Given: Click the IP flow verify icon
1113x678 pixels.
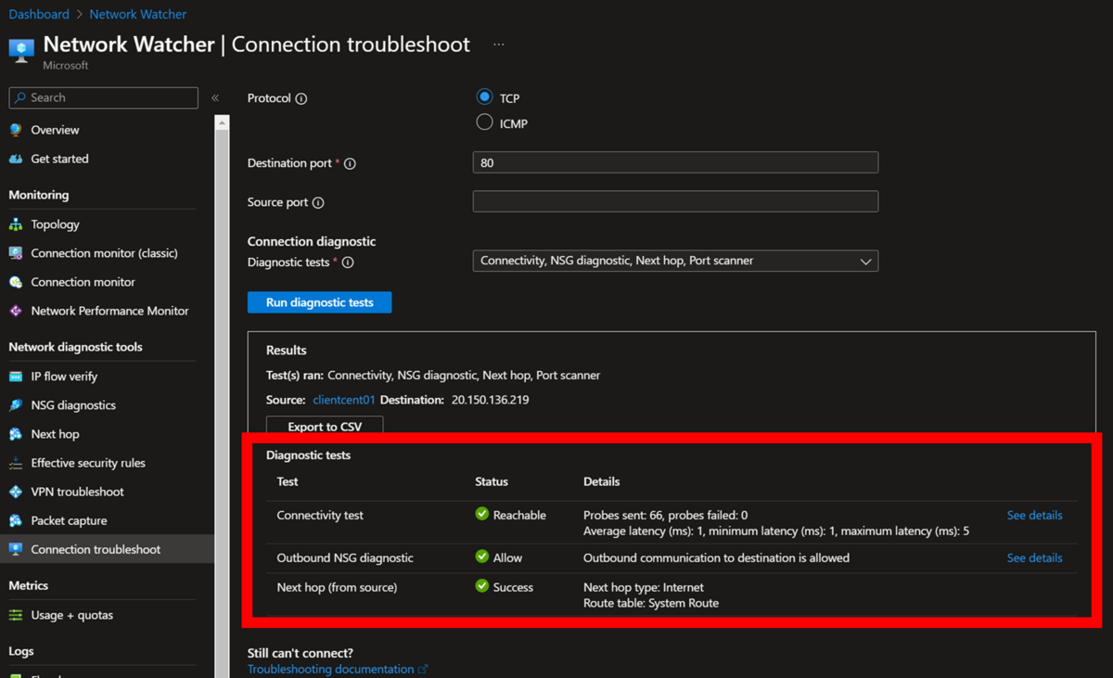Looking at the screenshot, I should (16, 377).
